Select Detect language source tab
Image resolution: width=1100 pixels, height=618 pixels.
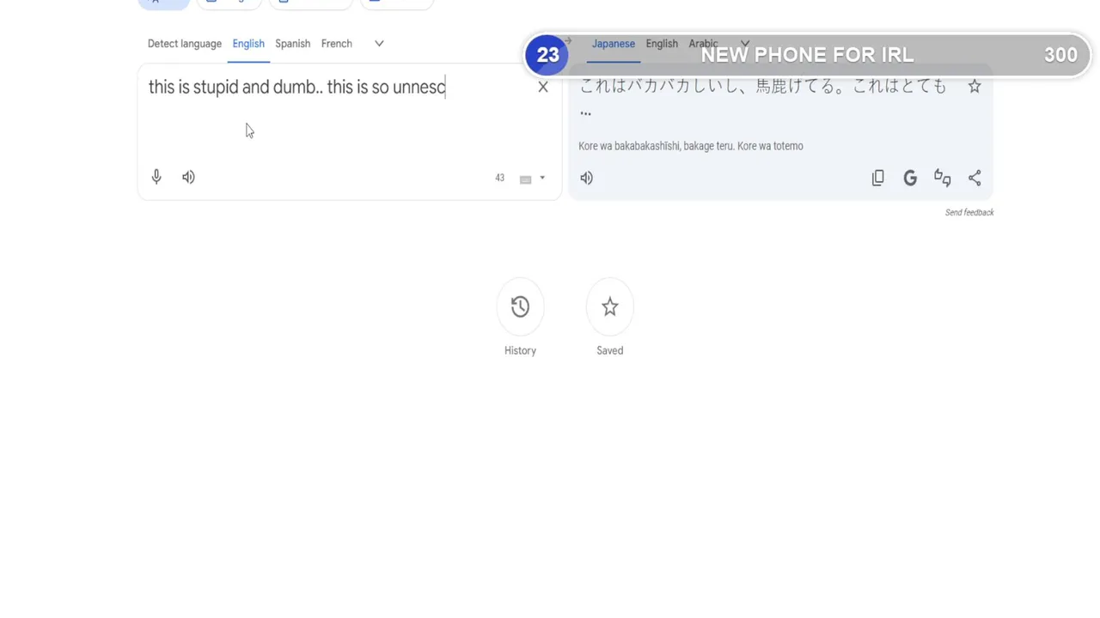coord(184,44)
